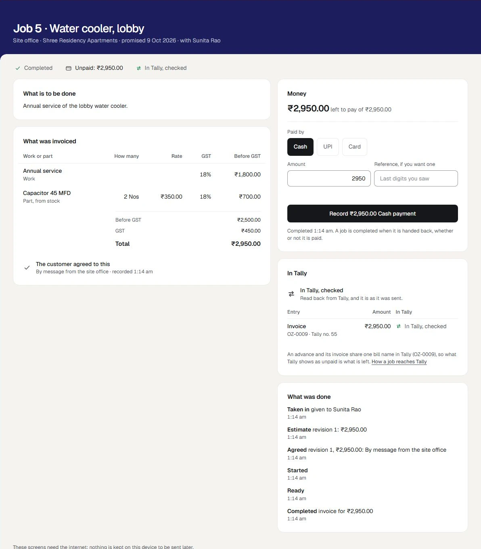Click 'Unpaid: ₹2,950.00' status text
The height and width of the screenshot is (549, 481).
(x=99, y=68)
